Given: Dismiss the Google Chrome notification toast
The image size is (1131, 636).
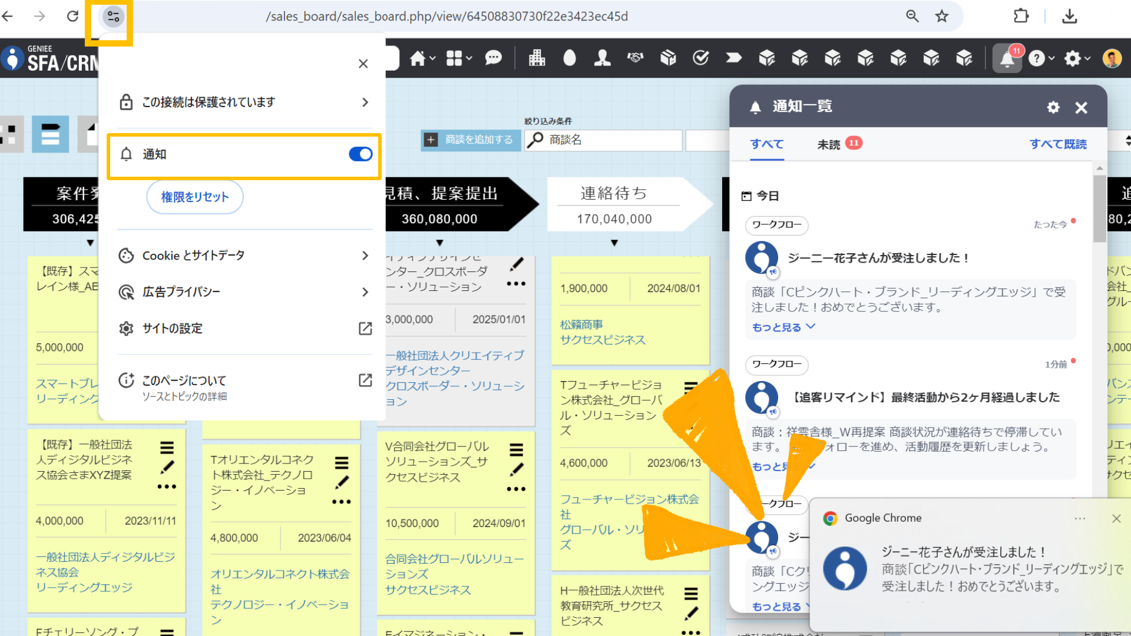Looking at the screenshot, I should pos(1116,518).
